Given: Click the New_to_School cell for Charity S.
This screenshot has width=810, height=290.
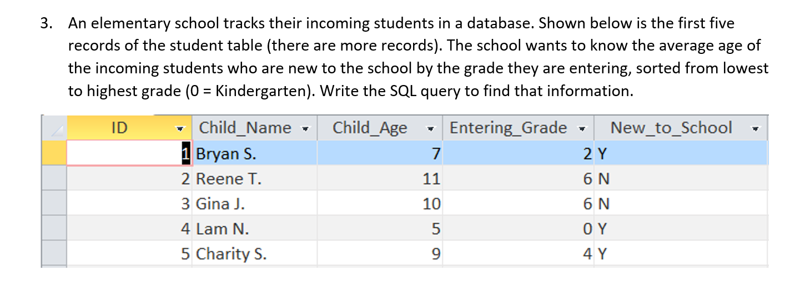Looking at the screenshot, I should (x=681, y=253).
